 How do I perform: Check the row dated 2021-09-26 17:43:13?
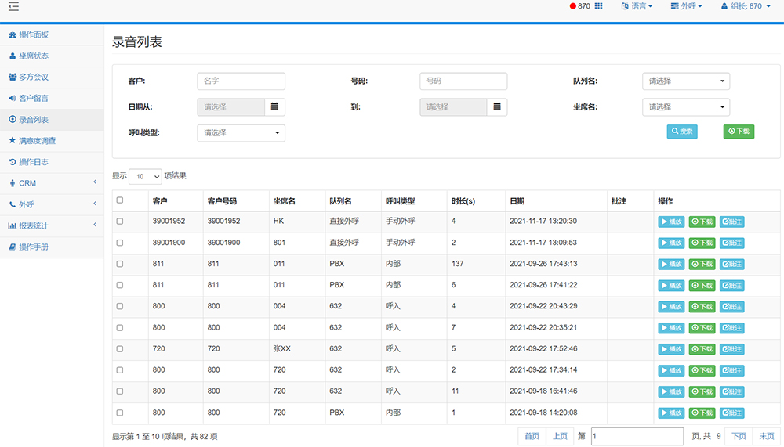(119, 264)
